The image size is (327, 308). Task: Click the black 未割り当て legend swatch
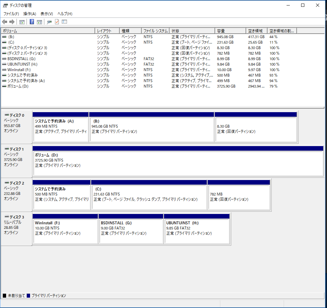(5, 295)
